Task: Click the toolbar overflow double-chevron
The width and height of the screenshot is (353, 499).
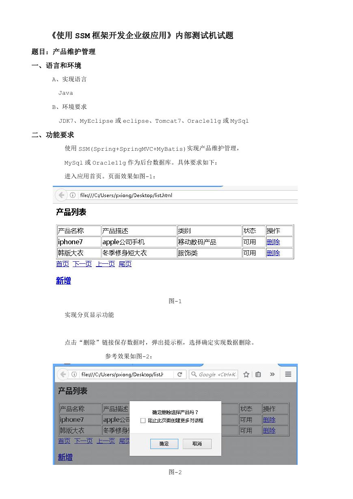Action: (272, 374)
